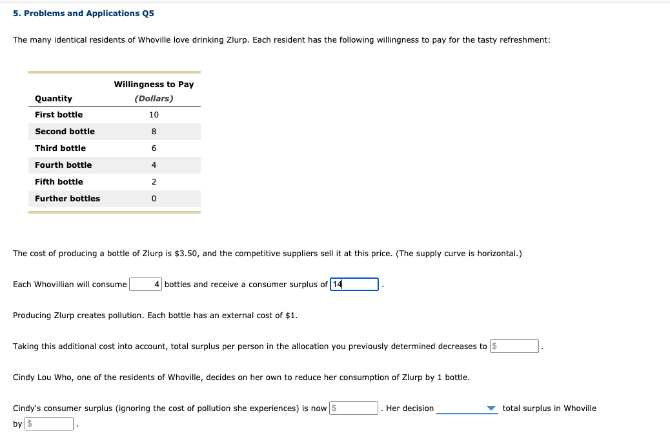The image size is (670, 444).
Task: Select the consumer surplus field showing 14
Action: (x=354, y=284)
